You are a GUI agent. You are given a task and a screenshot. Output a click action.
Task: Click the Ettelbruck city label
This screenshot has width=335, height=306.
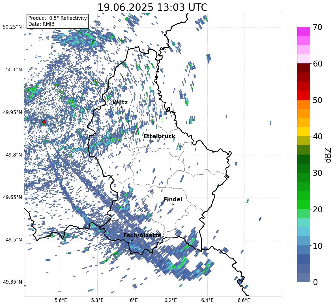tap(159, 136)
